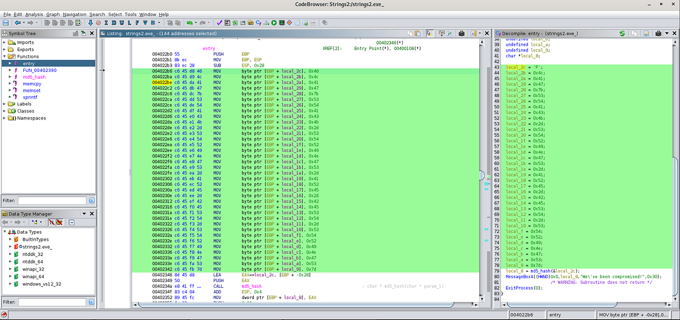Open the Tools menu
680x320 pixels.
pyautogui.click(x=131, y=14)
